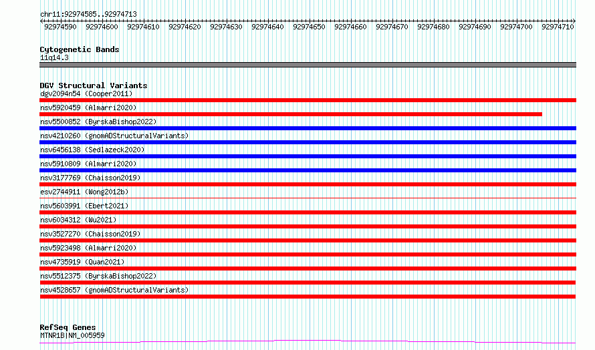Select the red bar of nsv5603991
Image resolution: width=595 pixels, height=350 pixels.
point(308,212)
